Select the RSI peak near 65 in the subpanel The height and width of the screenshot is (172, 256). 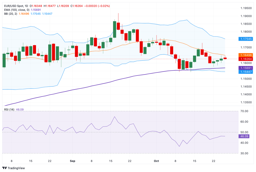(x=114, y=117)
